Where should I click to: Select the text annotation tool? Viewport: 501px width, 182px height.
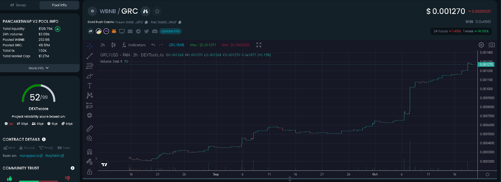coord(89,86)
